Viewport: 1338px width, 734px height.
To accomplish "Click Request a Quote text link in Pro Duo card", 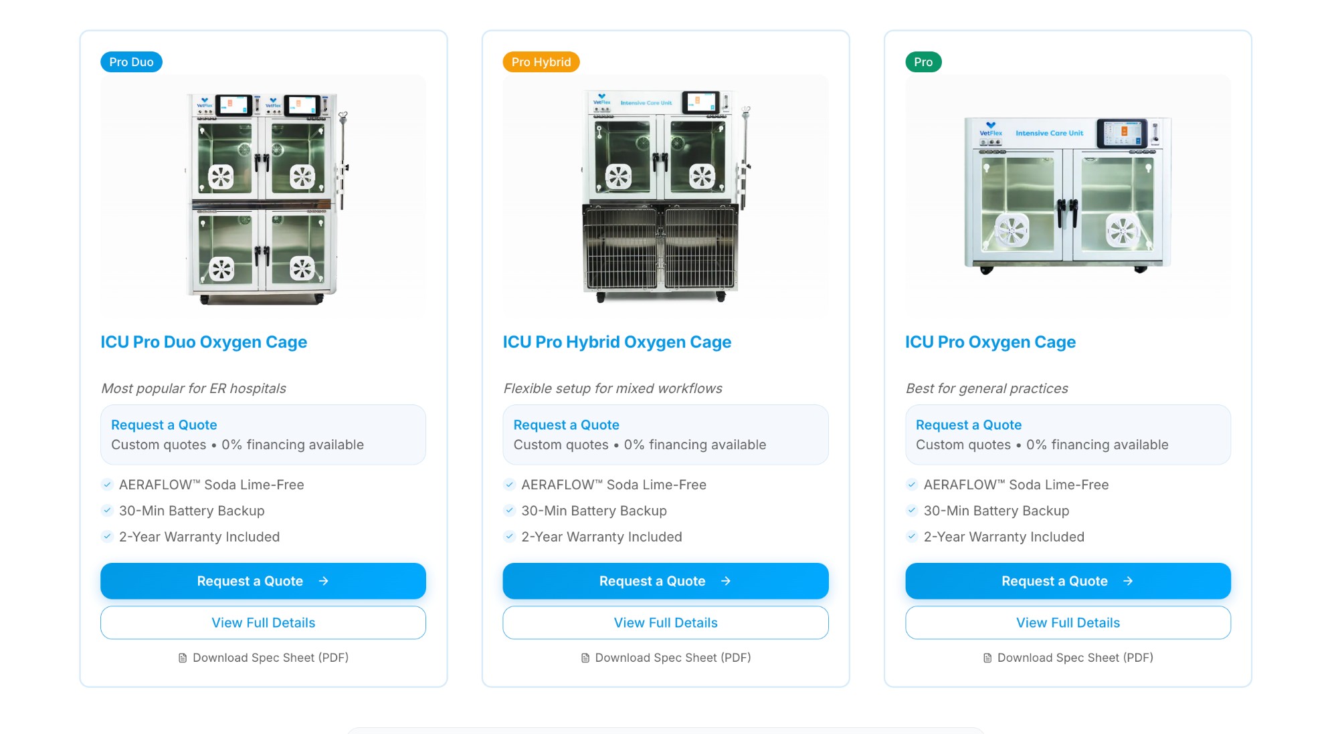I will pyautogui.click(x=164, y=425).
